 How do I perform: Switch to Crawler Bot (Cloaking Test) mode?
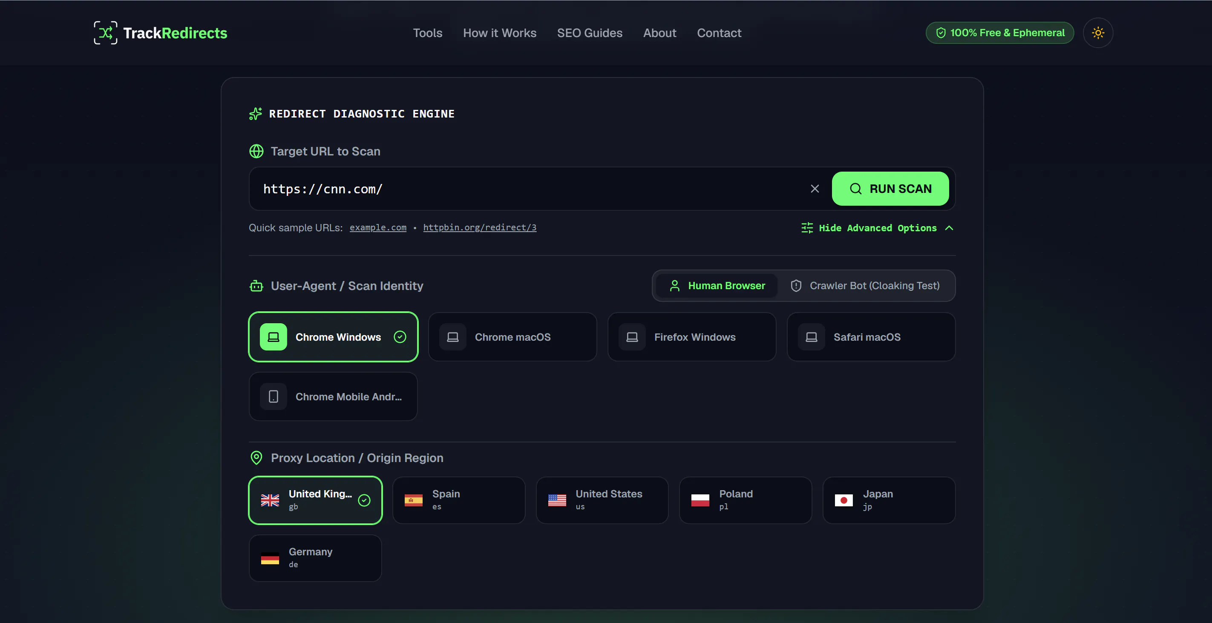click(x=865, y=286)
